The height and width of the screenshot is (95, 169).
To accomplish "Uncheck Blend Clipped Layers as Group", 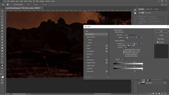I will 124,51.
